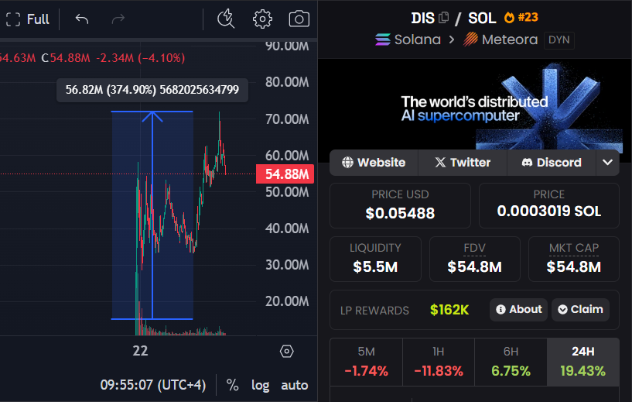Click the FDV label
This screenshot has height=402, width=632.
pyautogui.click(x=474, y=248)
